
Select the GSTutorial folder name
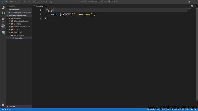pyautogui.click(x=17, y=24)
